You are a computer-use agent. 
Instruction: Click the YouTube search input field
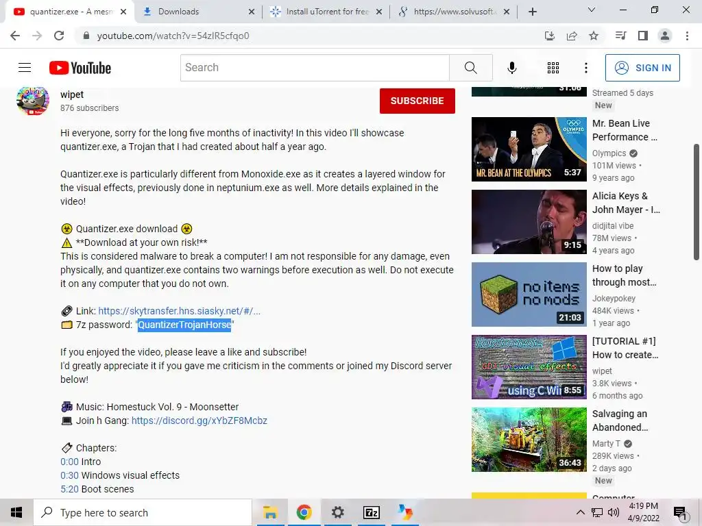coord(315,68)
